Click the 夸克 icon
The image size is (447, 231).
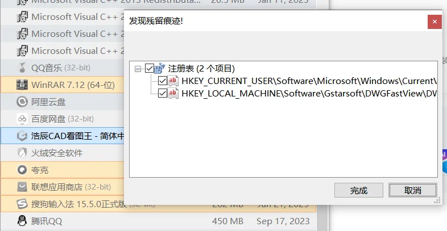click(22, 170)
